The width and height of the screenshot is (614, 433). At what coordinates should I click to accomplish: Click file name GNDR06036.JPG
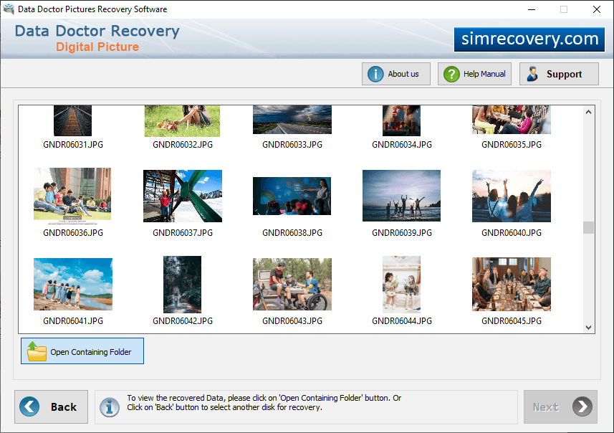(73, 233)
